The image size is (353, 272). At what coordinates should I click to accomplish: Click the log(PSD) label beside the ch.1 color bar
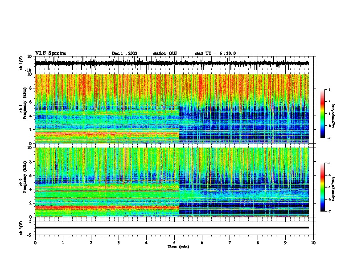coord(334,116)
